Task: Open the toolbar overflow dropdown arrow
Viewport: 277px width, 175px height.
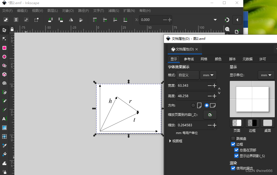Action: pyautogui.click(x=215, y=20)
